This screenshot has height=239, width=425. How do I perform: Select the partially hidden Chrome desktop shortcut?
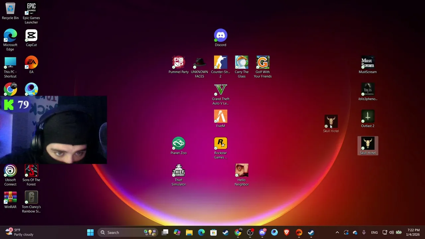10,89
